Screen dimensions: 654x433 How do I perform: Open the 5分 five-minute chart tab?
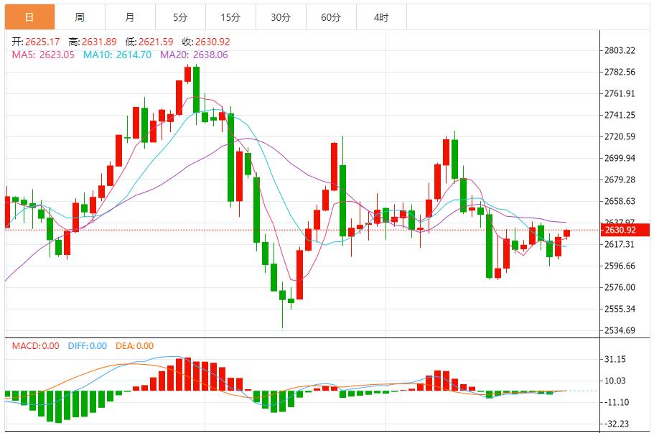pyautogui.click(x=180, y=17)
